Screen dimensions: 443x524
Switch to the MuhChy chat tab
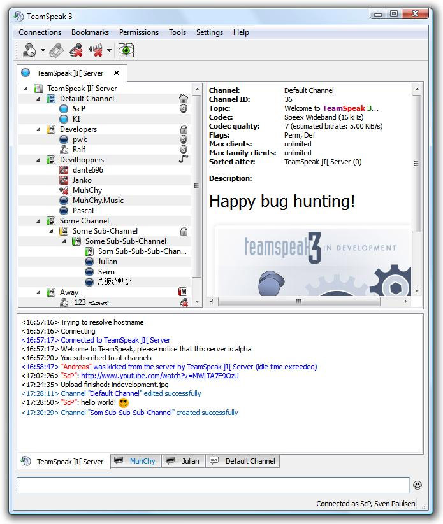click(136, 461)
